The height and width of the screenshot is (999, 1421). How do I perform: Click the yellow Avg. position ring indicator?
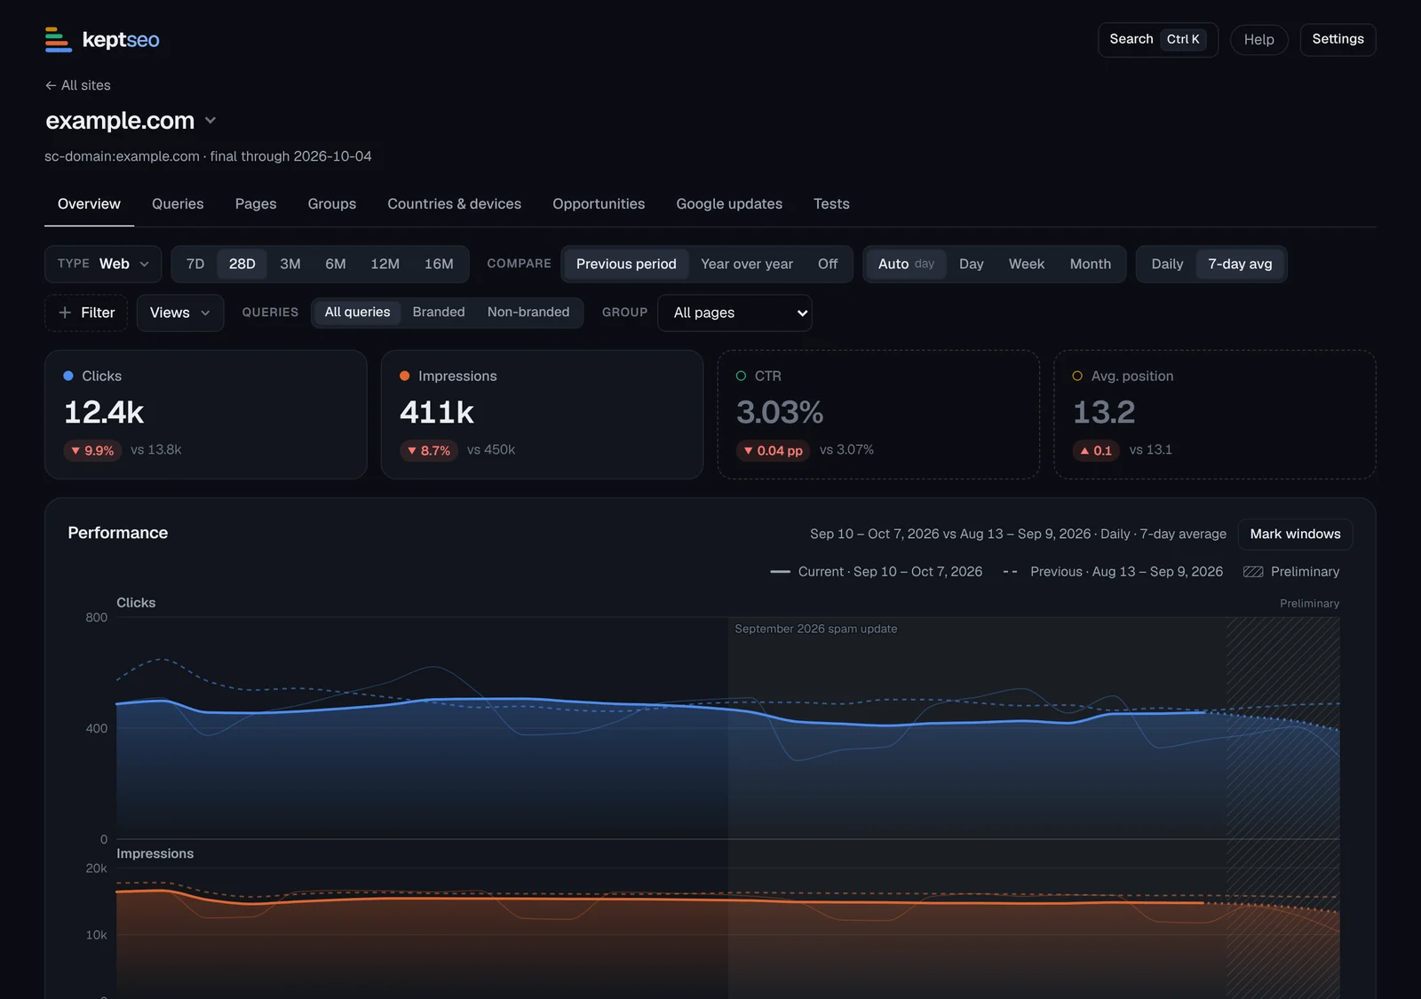click(x=1077, y=376)
